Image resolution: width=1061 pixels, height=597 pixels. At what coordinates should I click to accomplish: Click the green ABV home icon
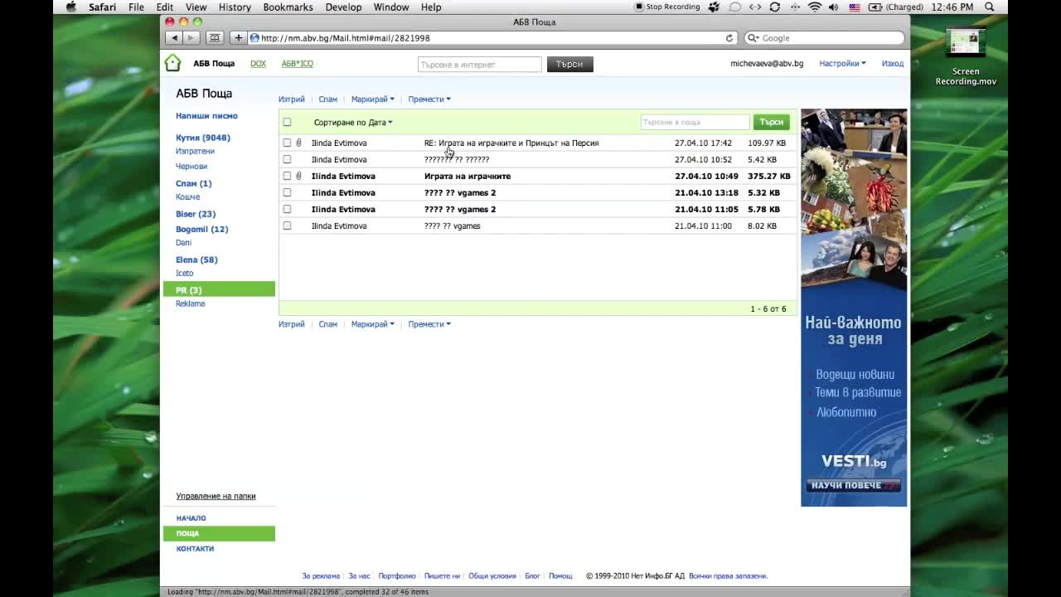tap(172, 63)
